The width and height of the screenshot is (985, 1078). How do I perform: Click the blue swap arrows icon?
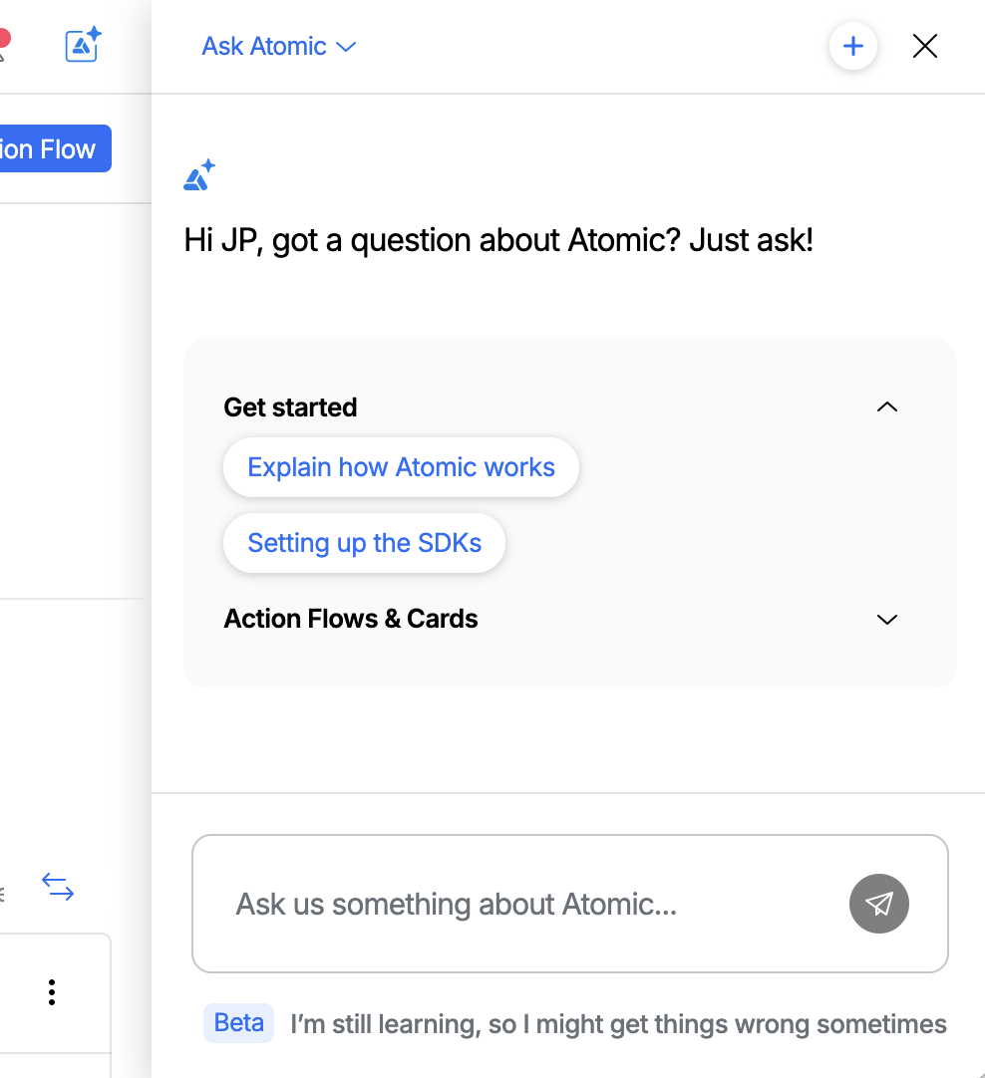click(x=58, y=888)
